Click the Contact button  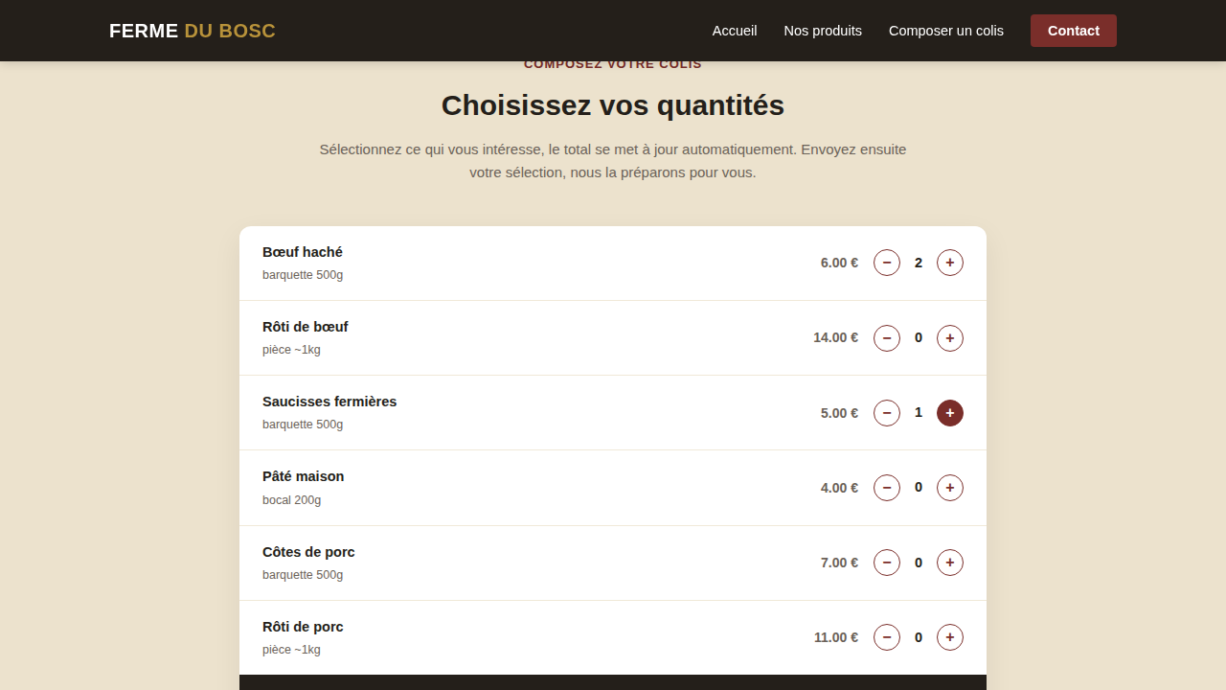click(1074, 31)
